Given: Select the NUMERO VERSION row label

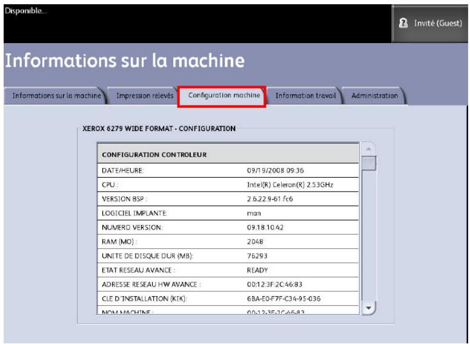Looking at the screenshot, I should [x=132, y=228].
